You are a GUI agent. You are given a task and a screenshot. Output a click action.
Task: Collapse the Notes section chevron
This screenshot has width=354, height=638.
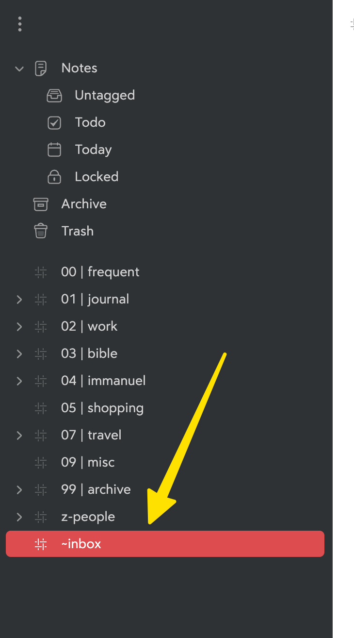19,68
